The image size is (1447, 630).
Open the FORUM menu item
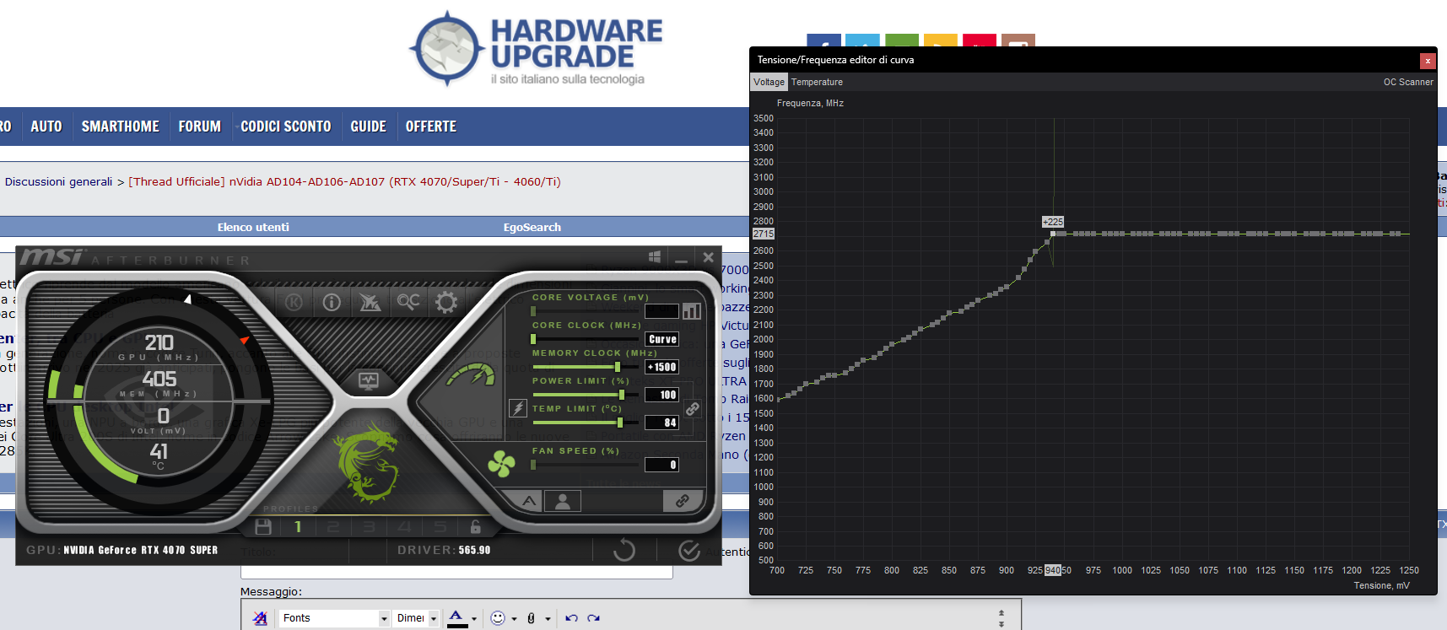click(x=200, y=127)
